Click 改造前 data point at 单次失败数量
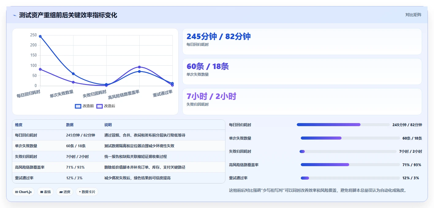 tap(73, 74)
